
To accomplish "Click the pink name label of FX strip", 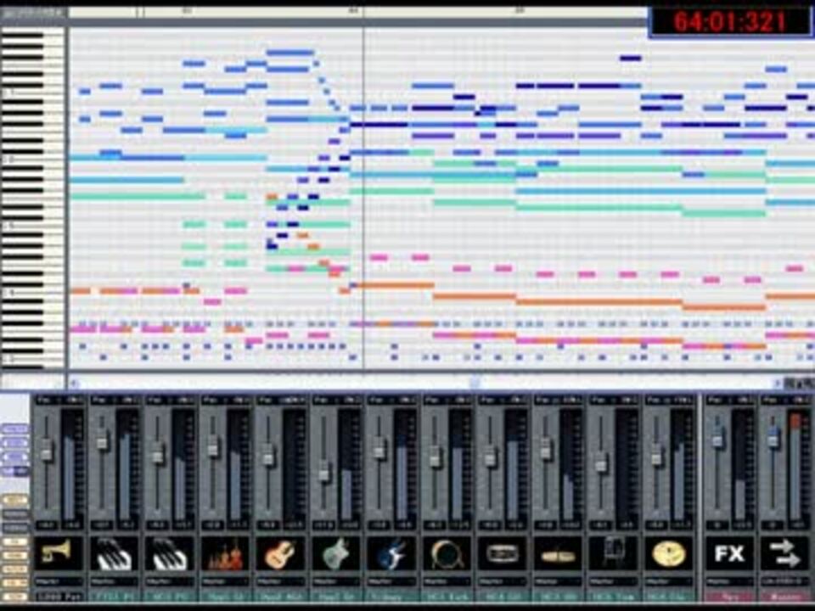I will (x=730, y=597).
